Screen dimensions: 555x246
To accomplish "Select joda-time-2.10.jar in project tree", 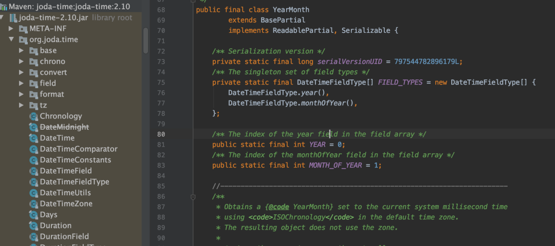I will coord(53,17).
